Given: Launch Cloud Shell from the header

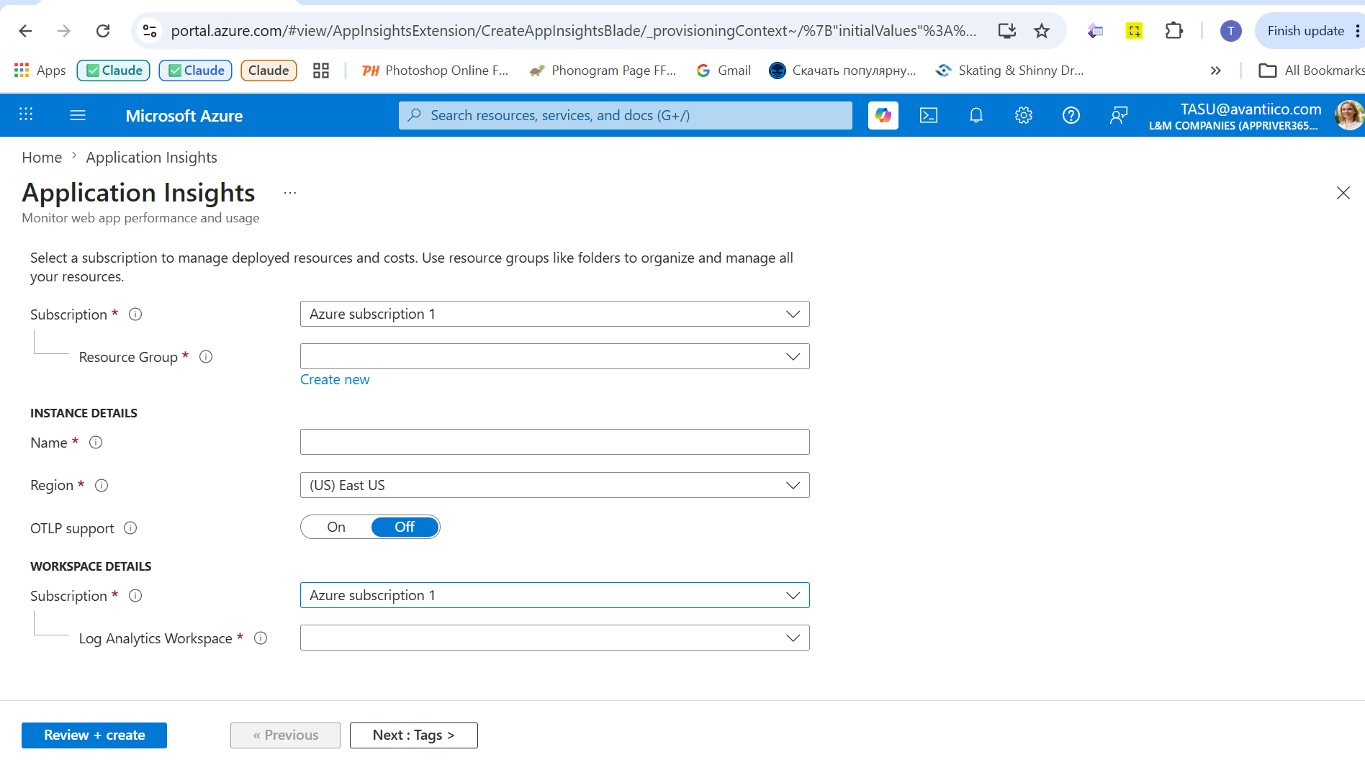Looking at the screenshot, I should coord(929,115).
